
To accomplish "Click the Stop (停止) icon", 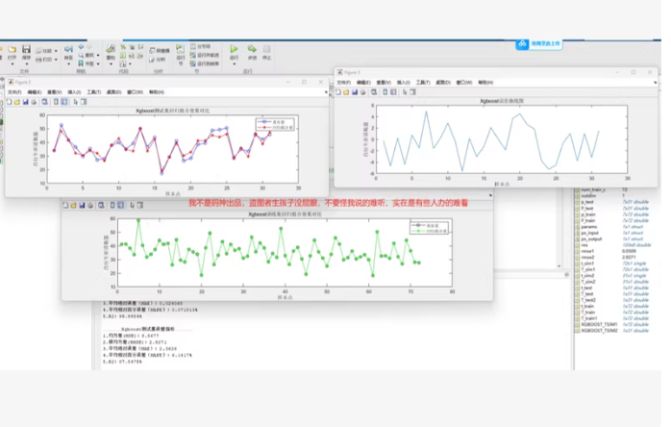I will pyautogui.click(x=266, y=49).
